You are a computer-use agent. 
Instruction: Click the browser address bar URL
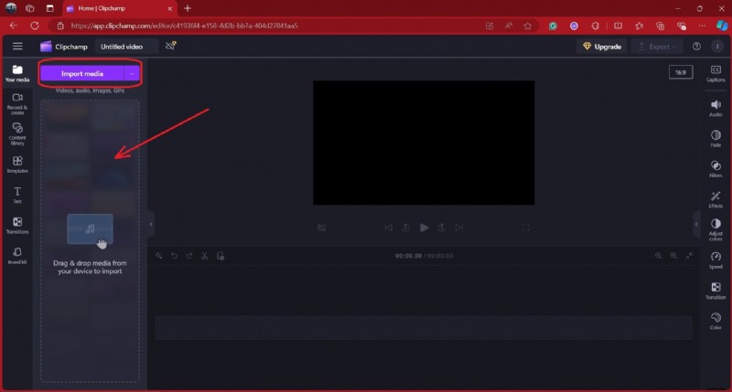[184, 26]
